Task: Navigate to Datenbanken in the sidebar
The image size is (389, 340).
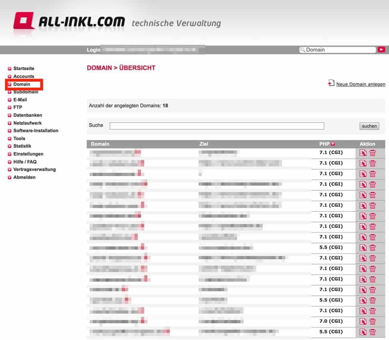Action: point(28,115)
